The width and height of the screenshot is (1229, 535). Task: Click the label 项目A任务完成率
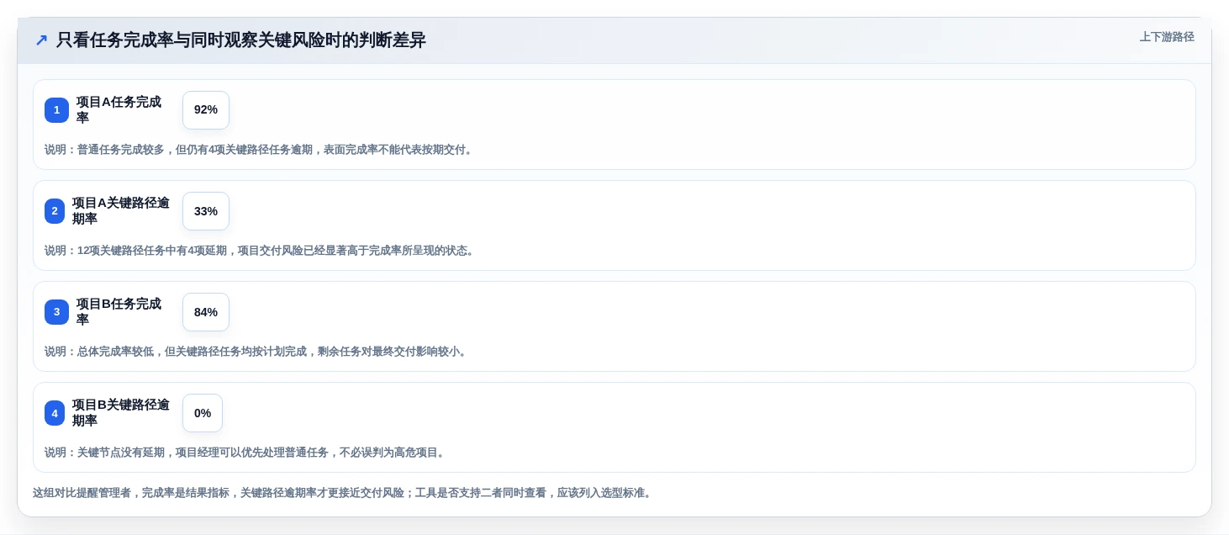tap(119, 110)
